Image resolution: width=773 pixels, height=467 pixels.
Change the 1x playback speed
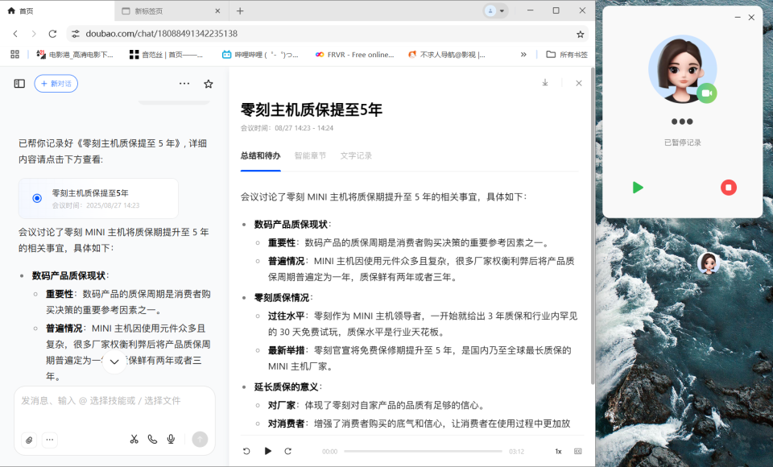[559, 451]
